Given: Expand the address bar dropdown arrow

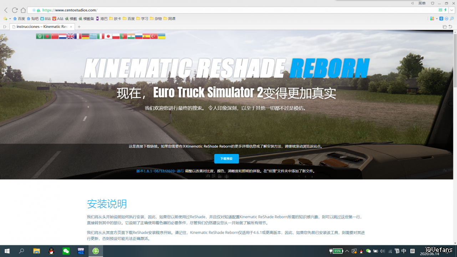Looking at the screenshot, I should click(451, 10).
